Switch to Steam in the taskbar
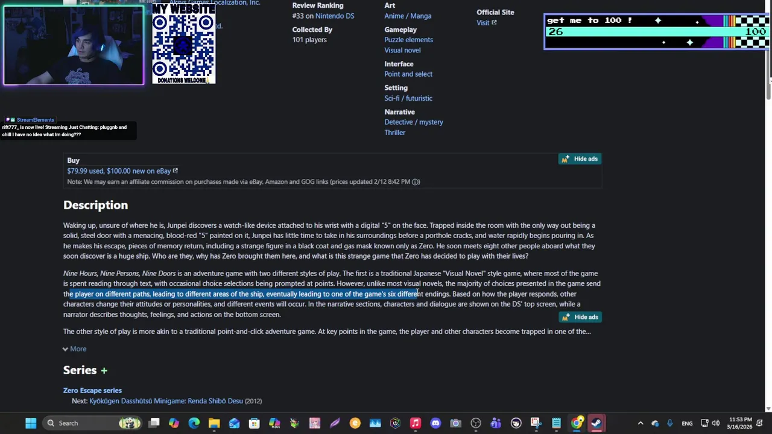772x434 pixels. [596, 423]
